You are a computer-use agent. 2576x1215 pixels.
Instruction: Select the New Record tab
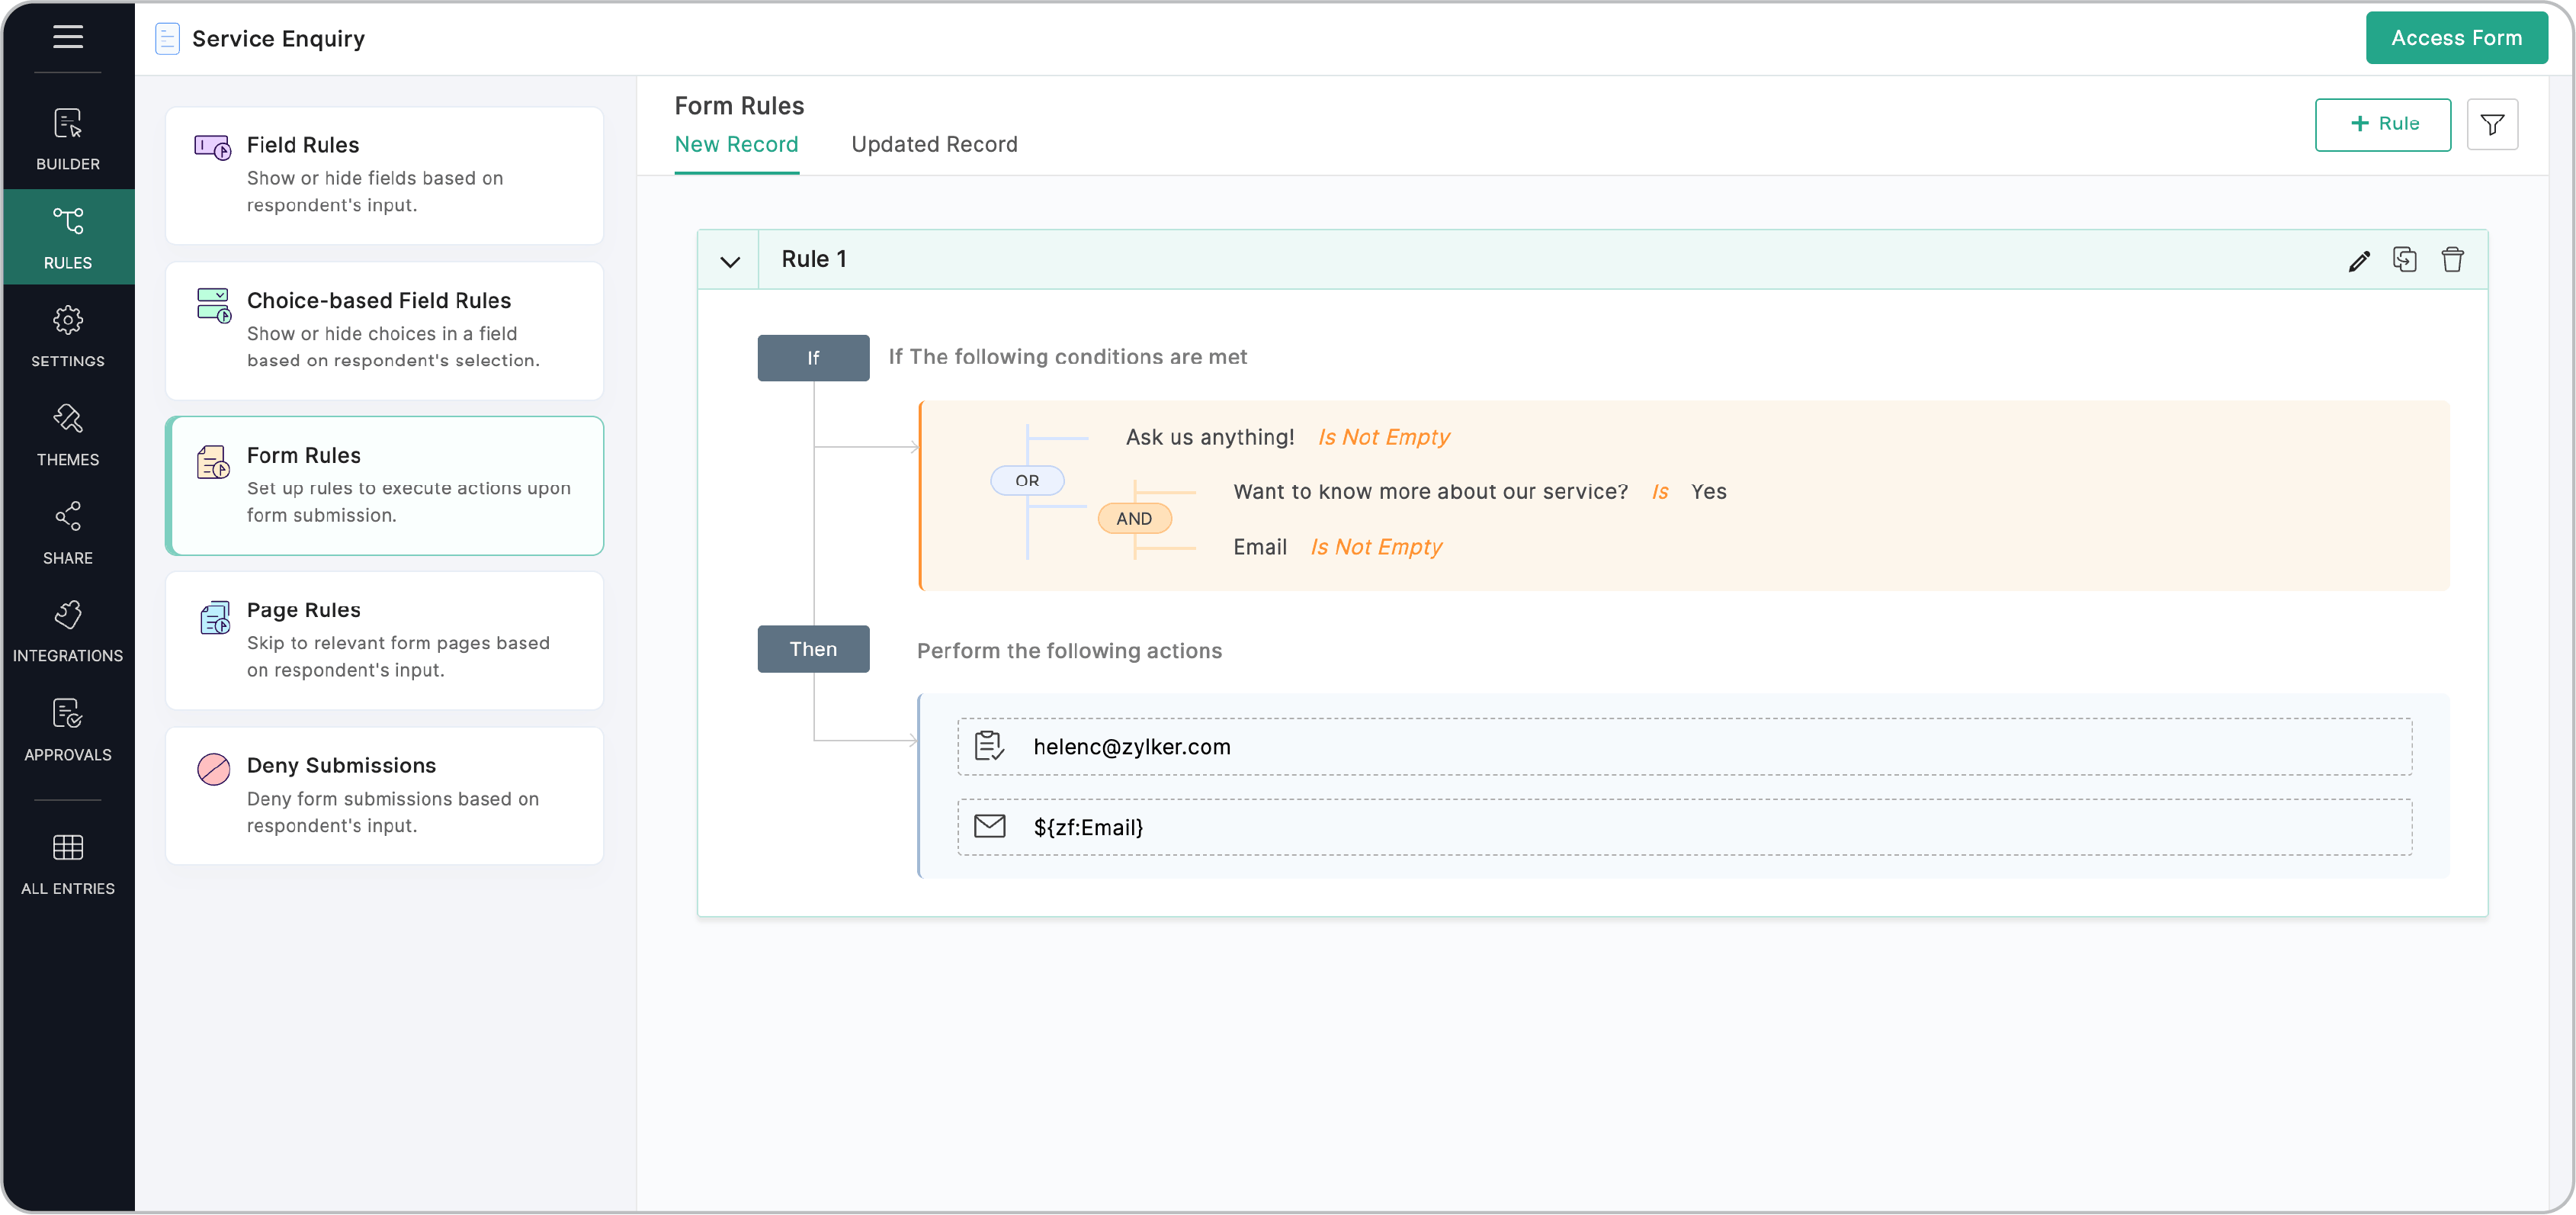click(736, 144)
